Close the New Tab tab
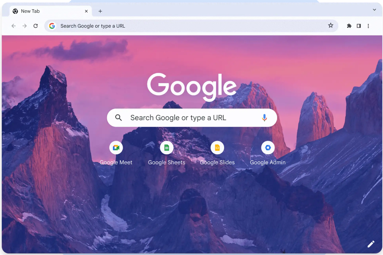Viewport: 383px width, 255px height. [86, 11]
